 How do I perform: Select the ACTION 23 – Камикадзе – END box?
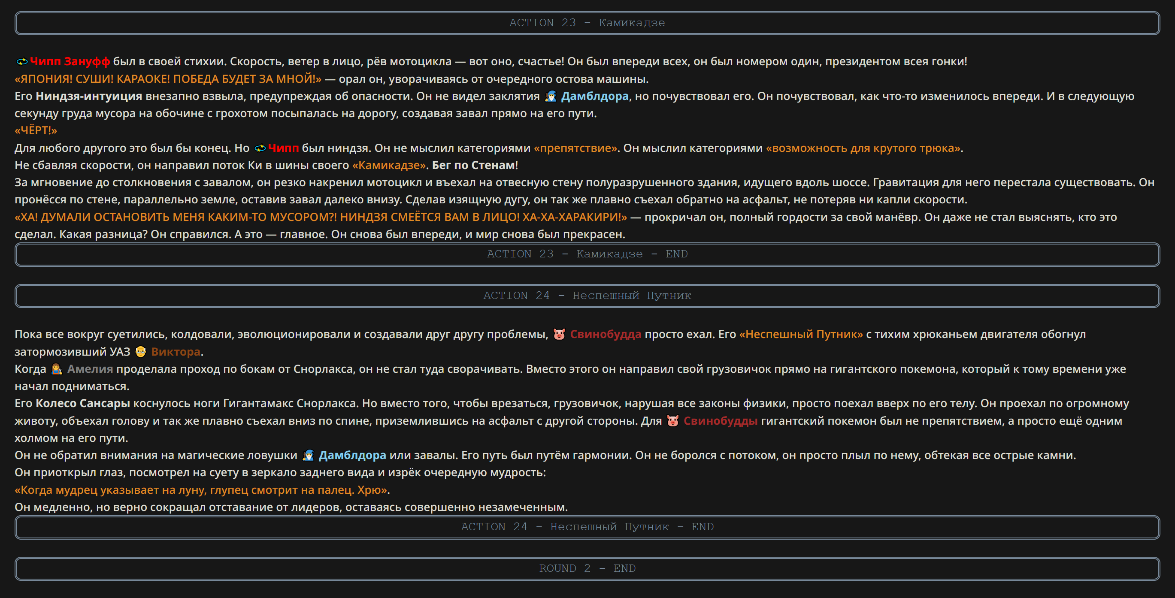(587, 254)
